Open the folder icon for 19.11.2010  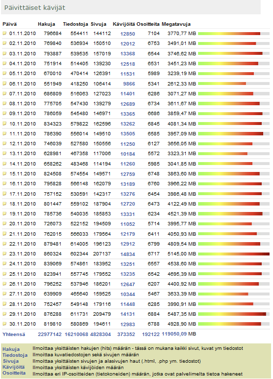4,213
